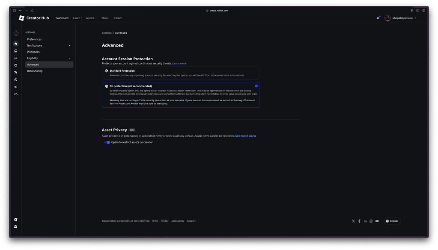
Task: Click the Localization translate icon
Action: [16, 73]
